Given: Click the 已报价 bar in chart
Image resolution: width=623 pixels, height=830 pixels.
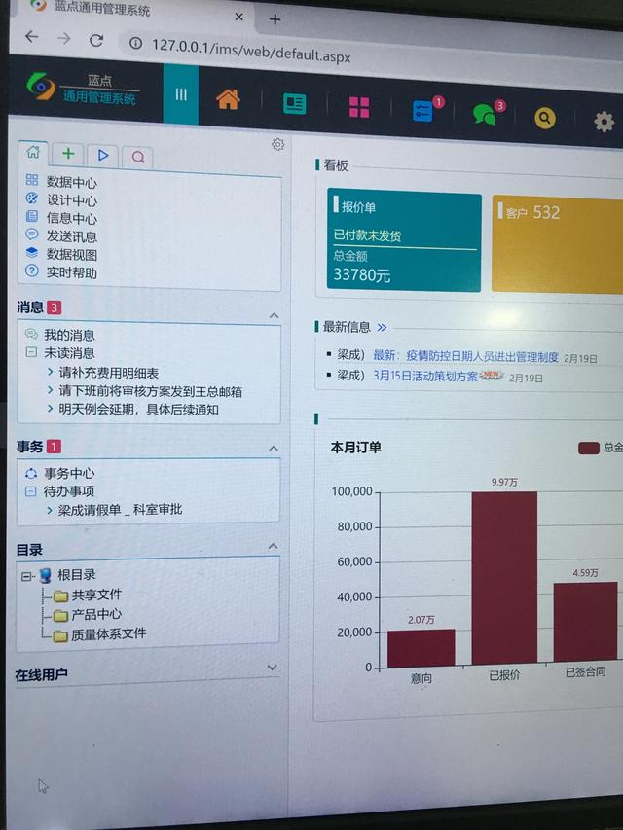Looking at the screenshot, I should [x=504, y=578].
